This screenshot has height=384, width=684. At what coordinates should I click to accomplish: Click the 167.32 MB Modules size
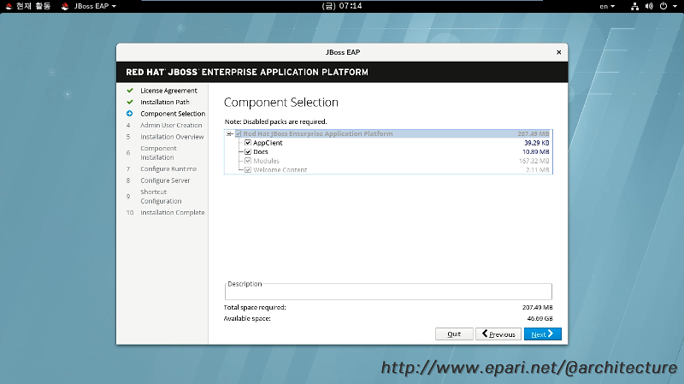[534, 161]
